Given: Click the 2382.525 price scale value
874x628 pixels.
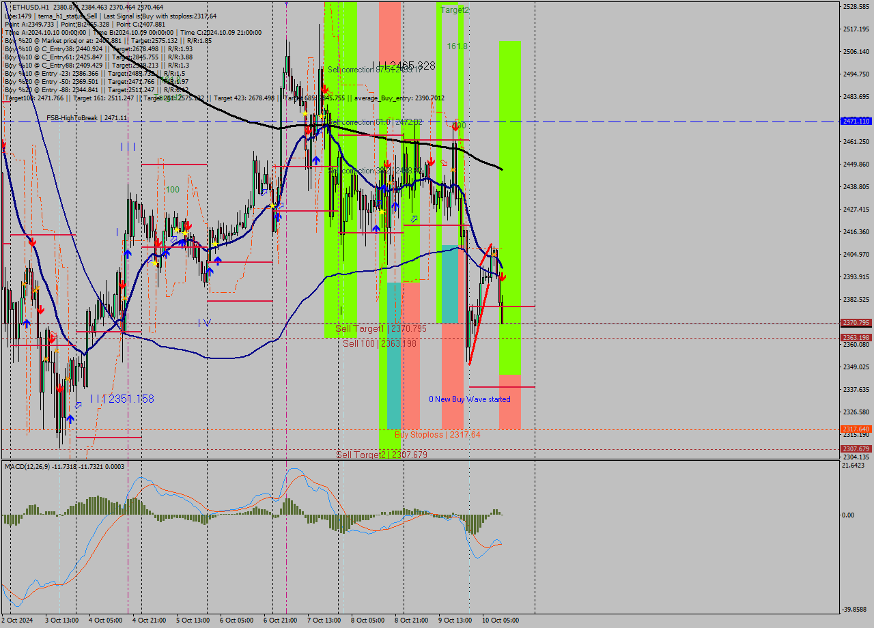Looking at the screenshot, I should [856, 299].
